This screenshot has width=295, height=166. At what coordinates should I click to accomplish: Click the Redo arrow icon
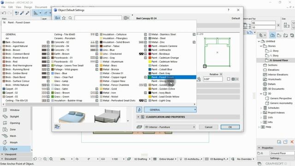click(10, 13)
